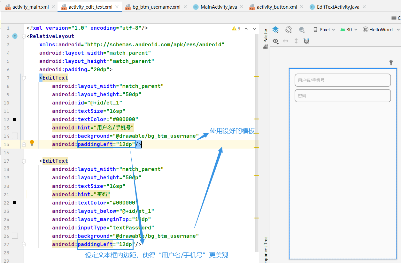Close the bg_btm_username.xml tab
The width and height of the screenshot is (401, 263).
tap(186, 7)
